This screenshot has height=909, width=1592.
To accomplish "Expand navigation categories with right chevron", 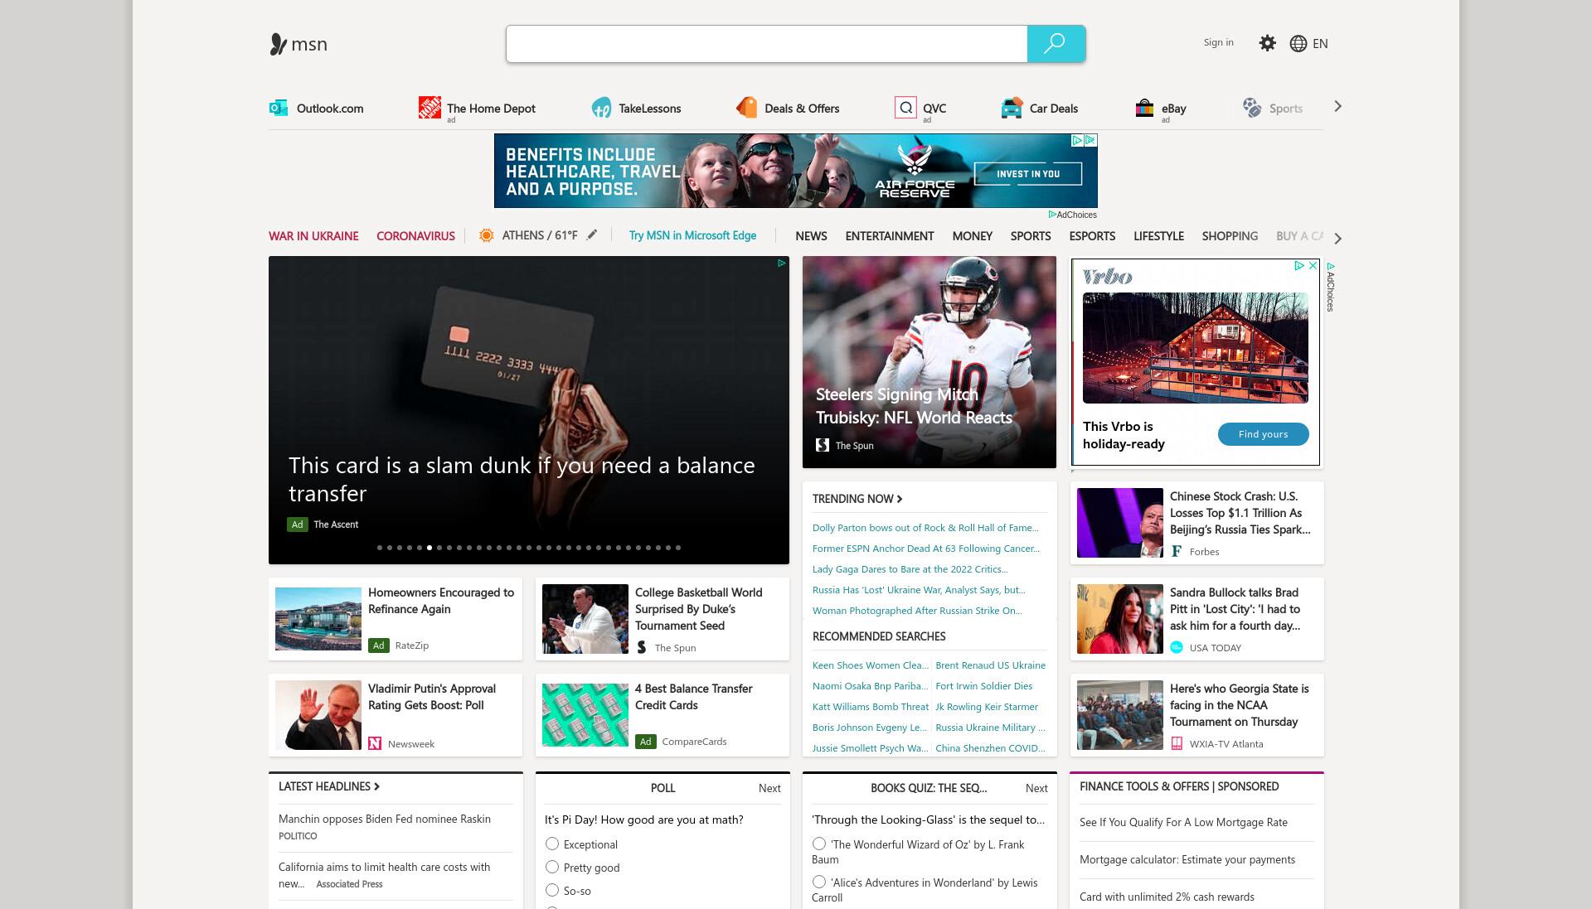I will [1337, 239].
